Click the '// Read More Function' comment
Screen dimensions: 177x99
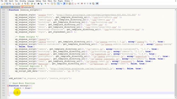pos(22,83)
